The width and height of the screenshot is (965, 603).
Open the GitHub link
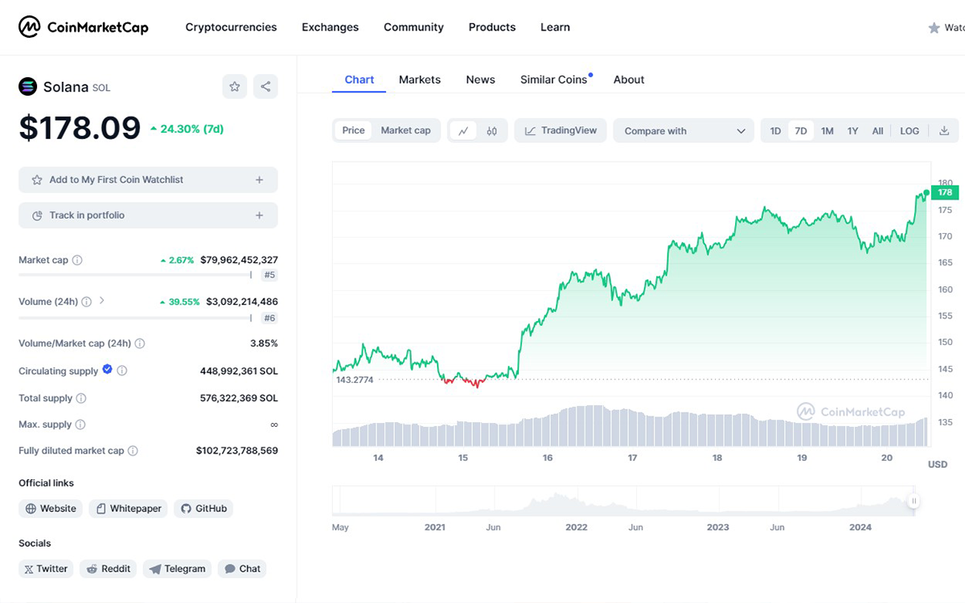(x=203, y=509)
